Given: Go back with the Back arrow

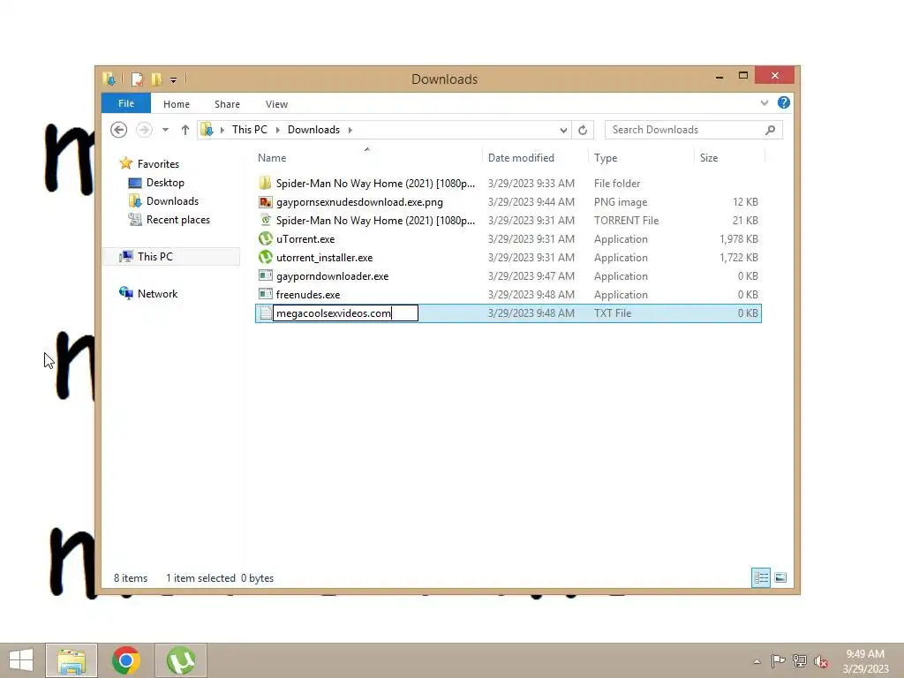Looking at the screenshot, I should click(119, 130).
